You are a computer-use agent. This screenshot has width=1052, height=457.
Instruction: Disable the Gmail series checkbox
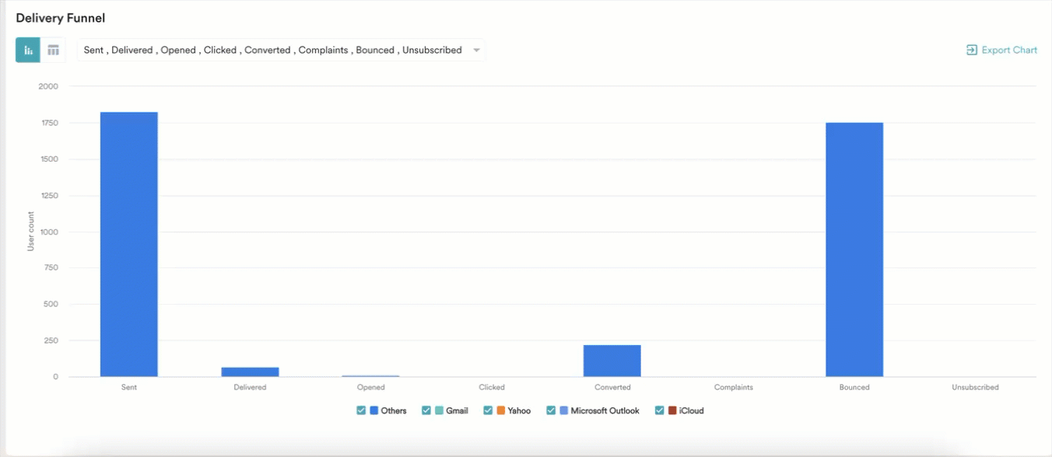tap(426, 410)
